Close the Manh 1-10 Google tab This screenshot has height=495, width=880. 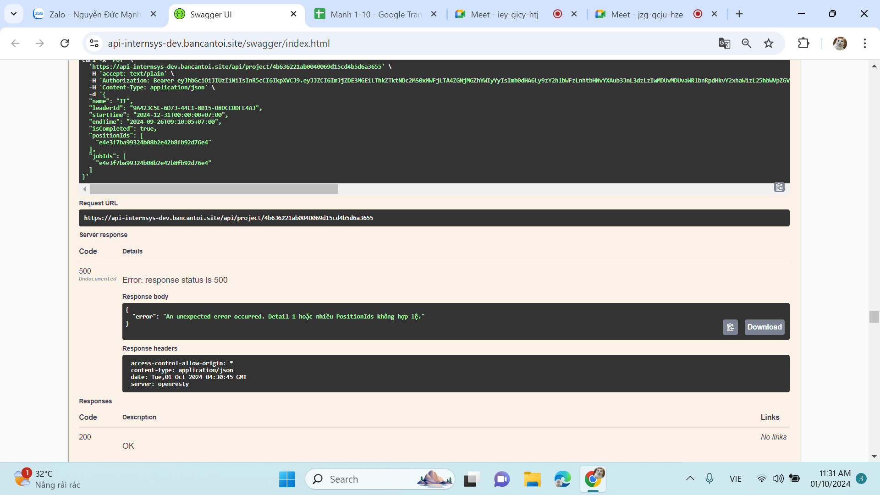[434, 14]
